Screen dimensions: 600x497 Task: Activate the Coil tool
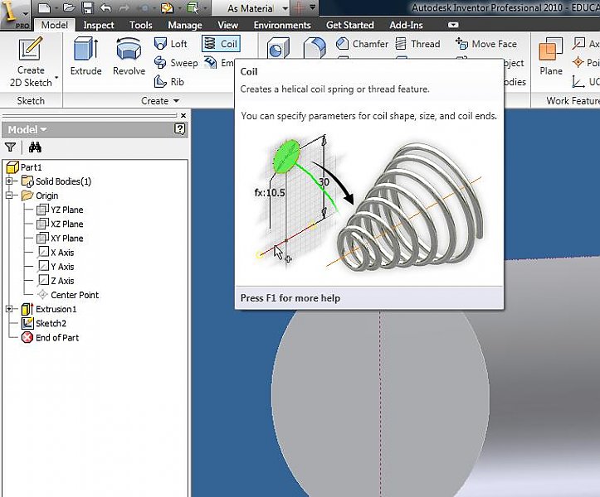[222, 44]
